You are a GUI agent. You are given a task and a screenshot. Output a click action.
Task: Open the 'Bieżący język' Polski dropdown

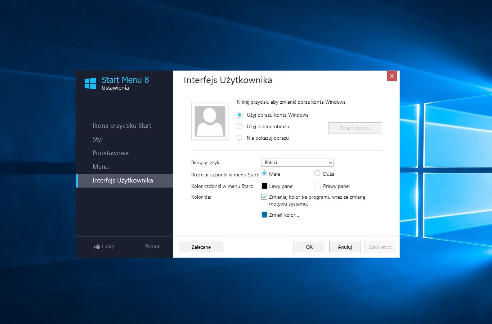pos(297,162)
